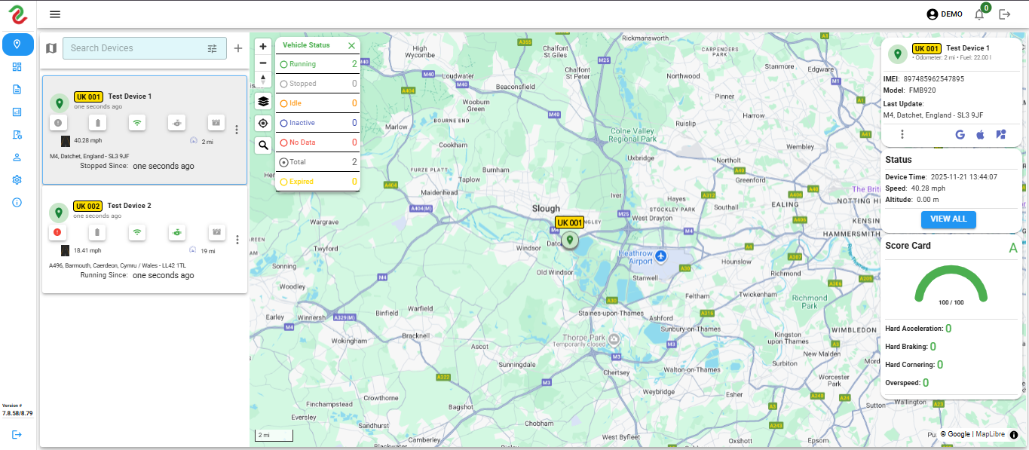Open the search filter options control
The height and width of the screenshot is (450, 1029).
pyautogui.click(x=212, y=47)
